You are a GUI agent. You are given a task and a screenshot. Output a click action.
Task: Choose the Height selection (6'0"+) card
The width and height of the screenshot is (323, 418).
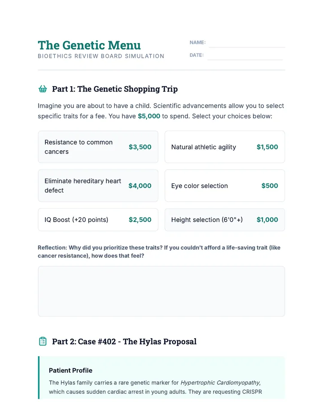click(x=225, y=220)
